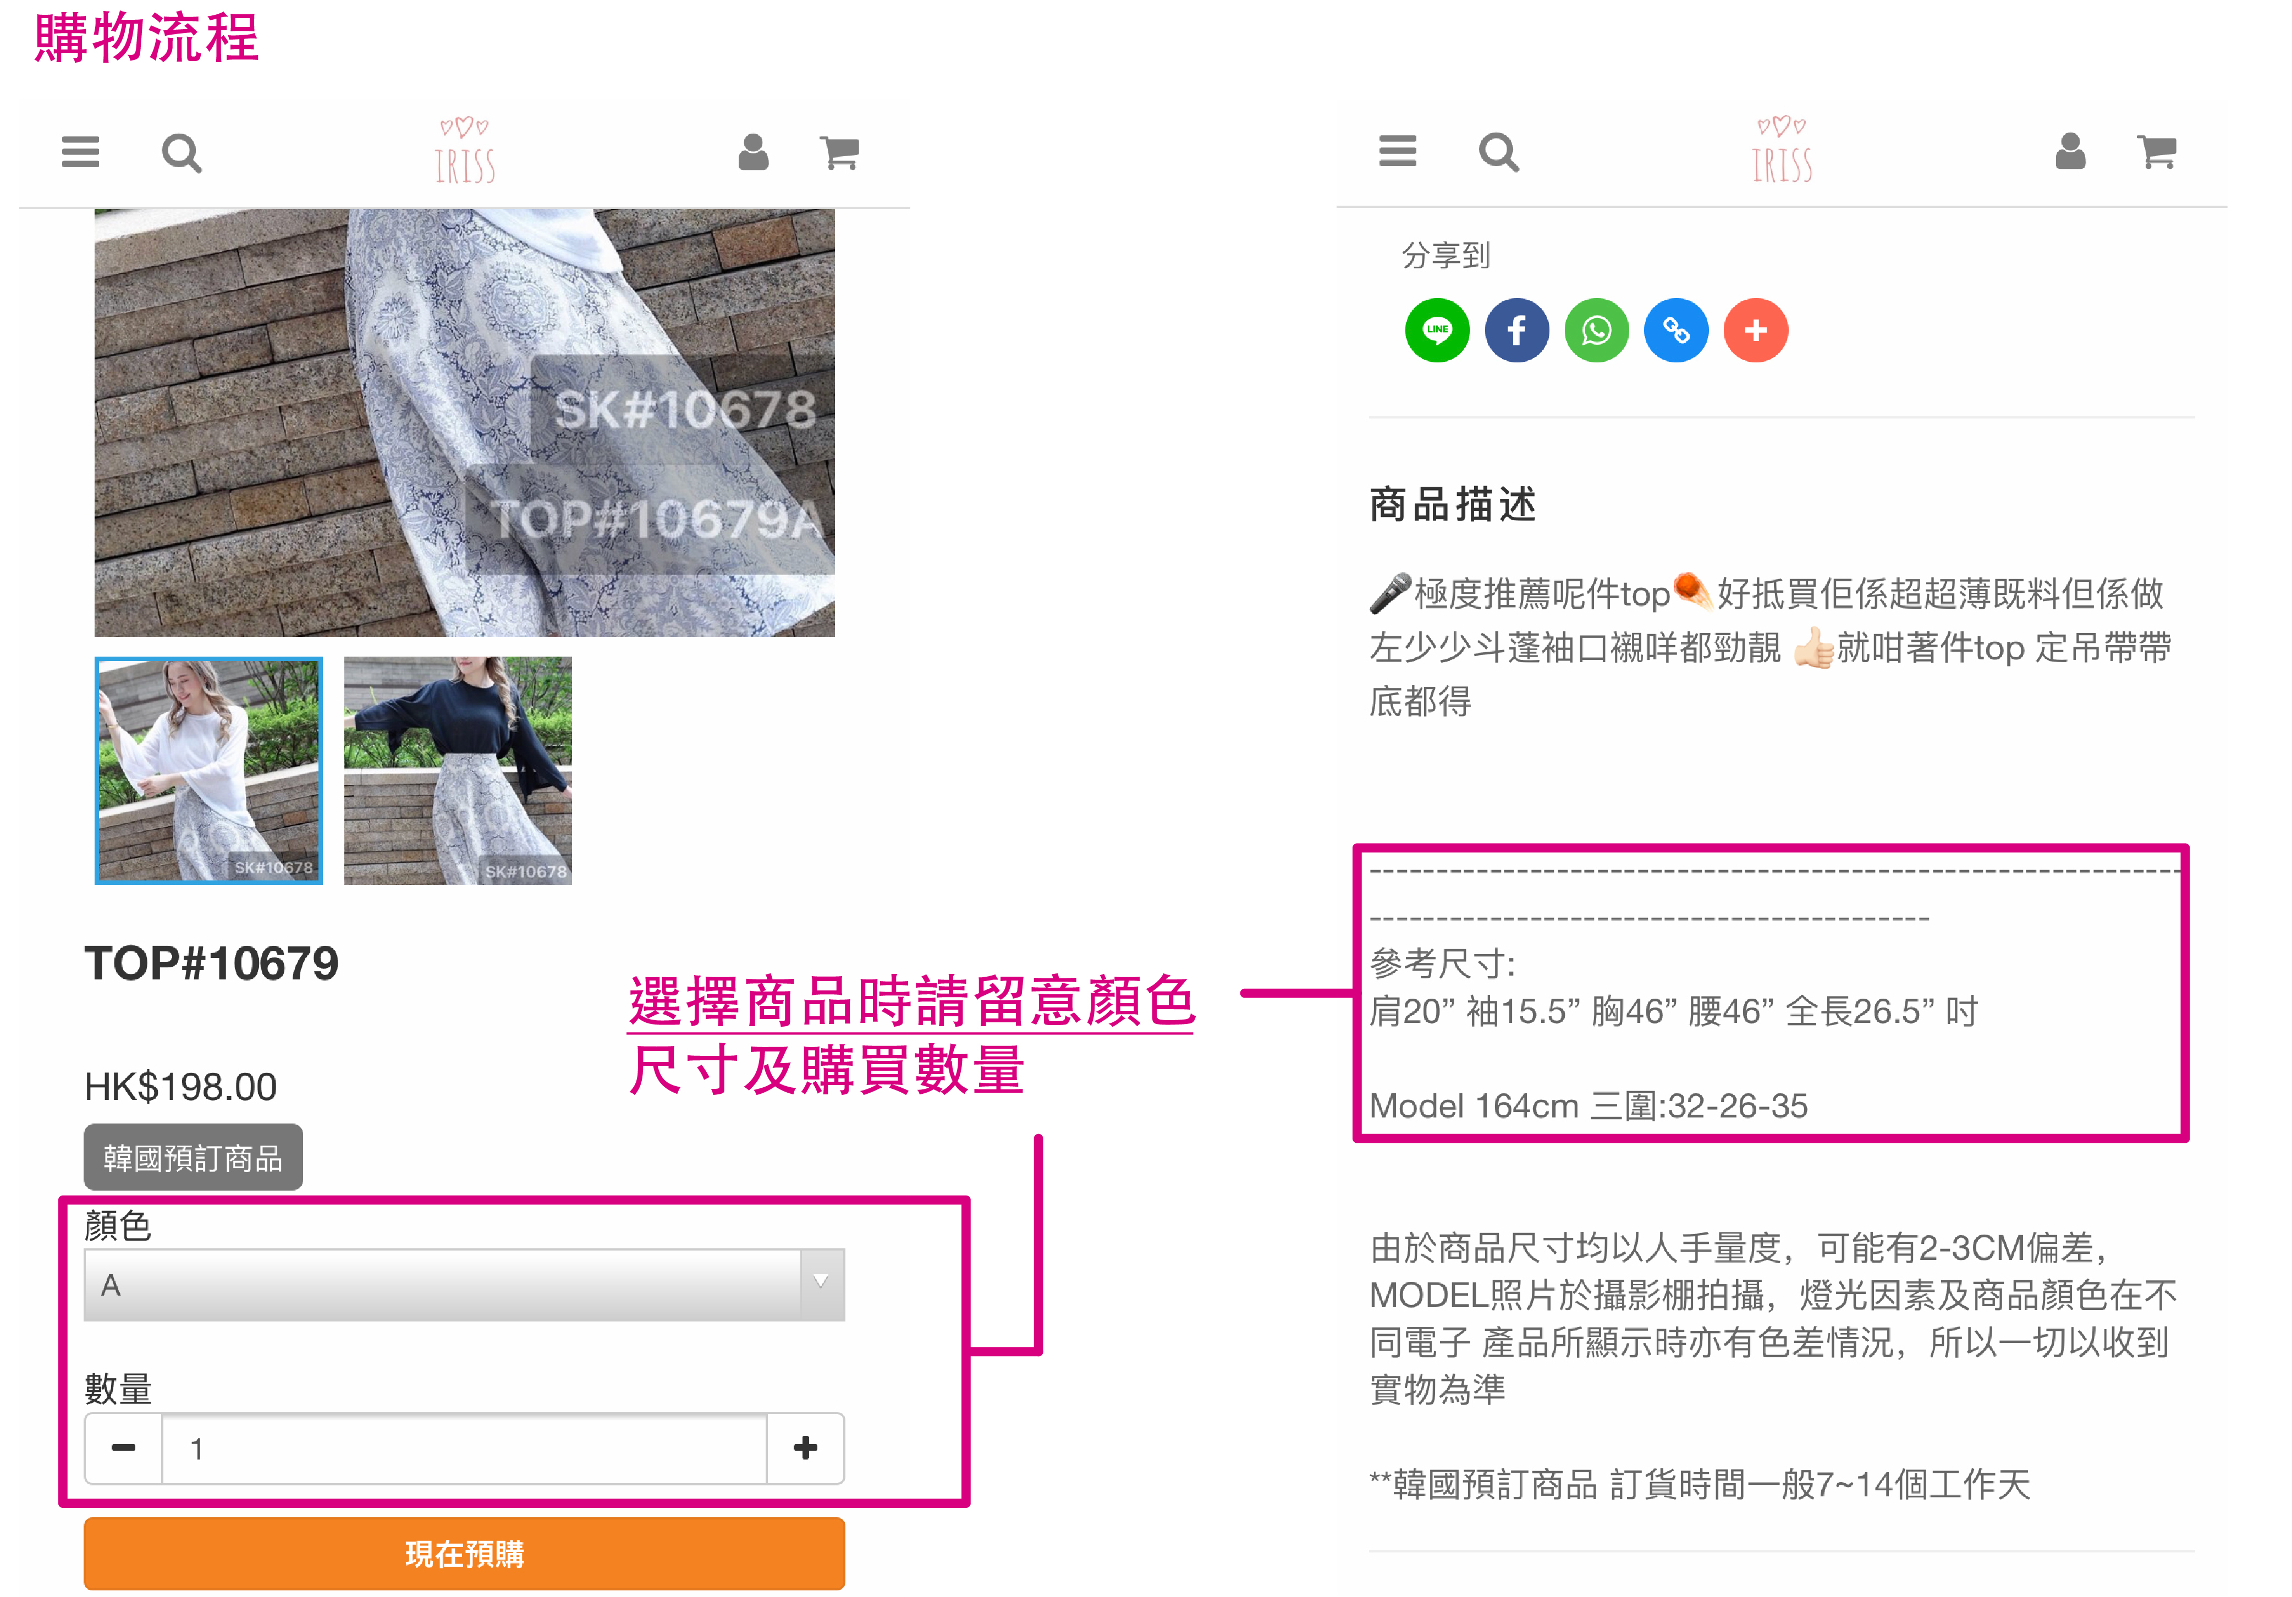Share product via LINE icon

(x=1437, y=331)
